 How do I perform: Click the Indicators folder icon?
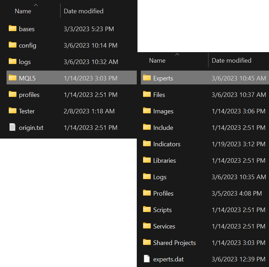(x=147, y=143)
